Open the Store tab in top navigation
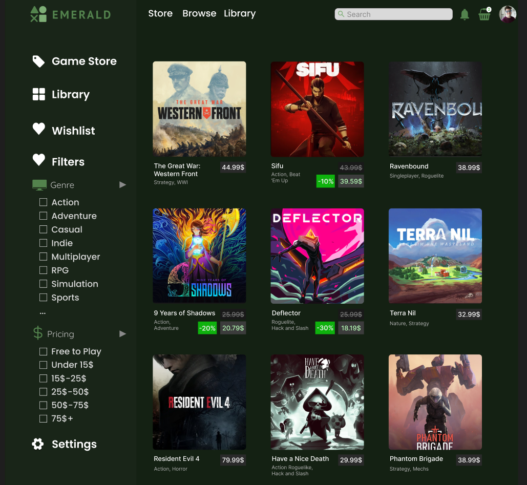 160,13
